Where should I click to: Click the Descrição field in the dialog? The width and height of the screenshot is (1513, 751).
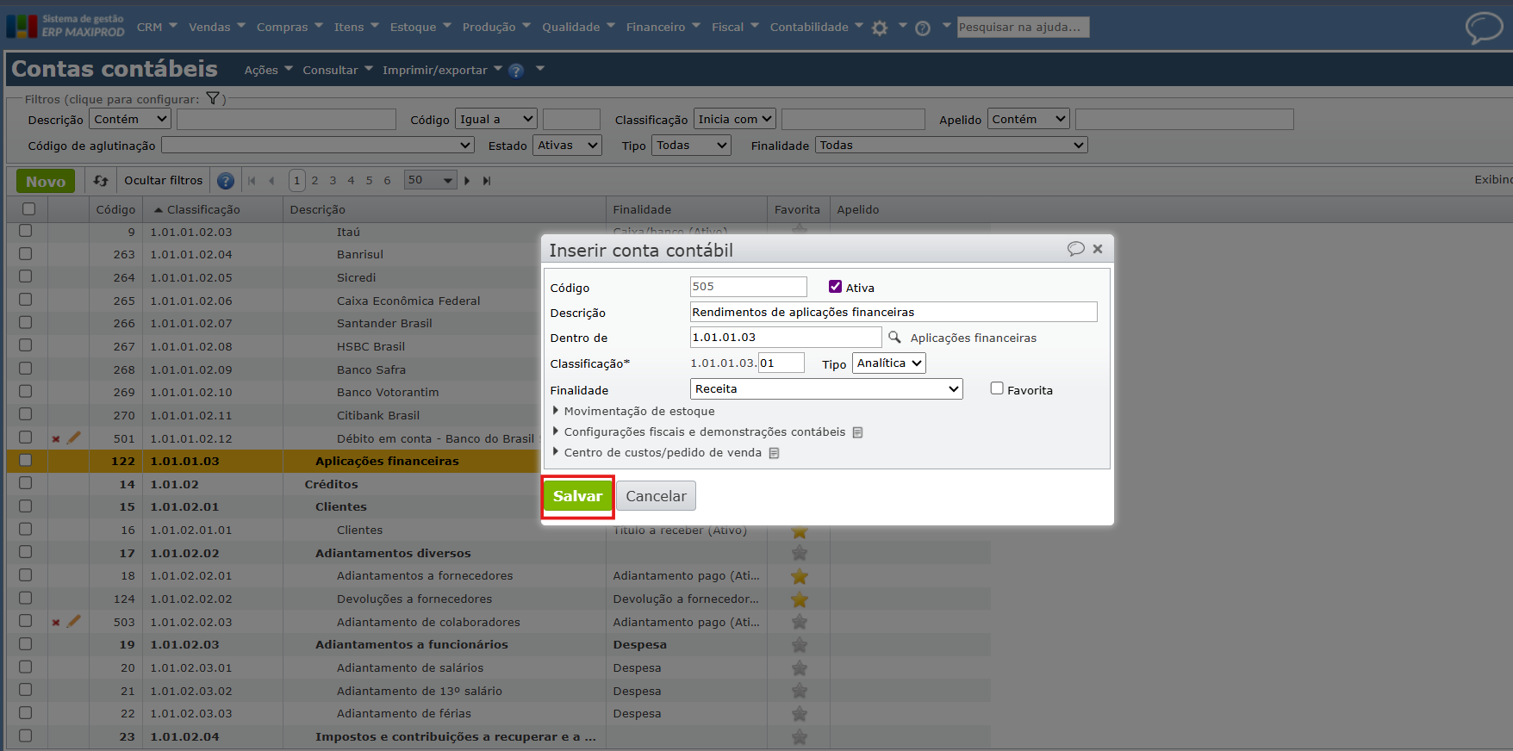(893, 312)
